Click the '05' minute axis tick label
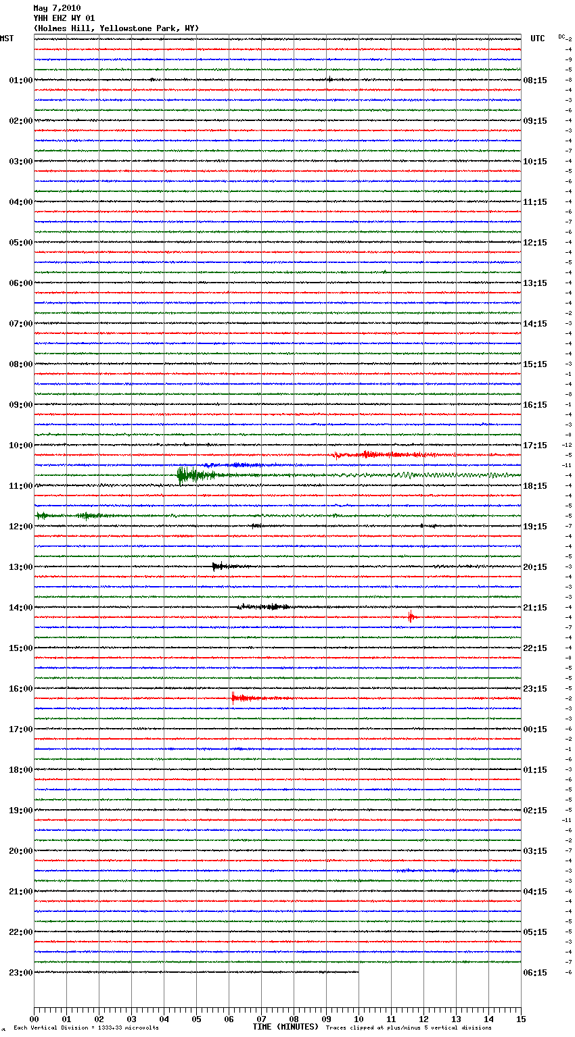This screenshot has width=575, height=1037. tap(196, 1019)
